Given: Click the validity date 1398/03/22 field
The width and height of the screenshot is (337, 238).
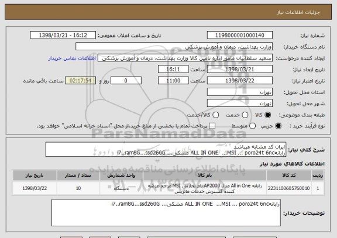Looking at the screenshot, I should coord(240,81).
